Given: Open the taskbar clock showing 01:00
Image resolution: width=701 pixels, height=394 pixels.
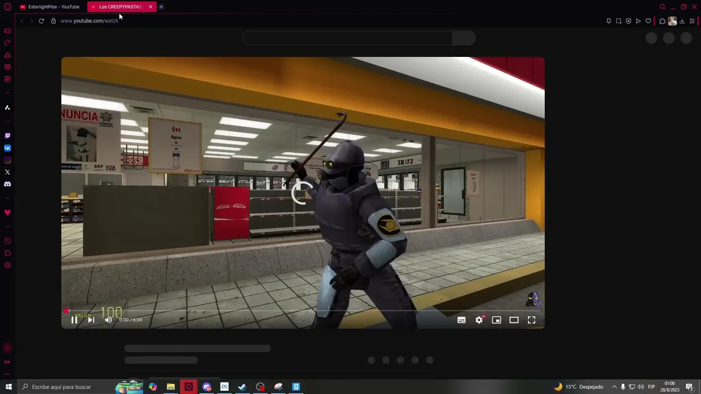Looking at the screenshot, I should pos(669,387).
